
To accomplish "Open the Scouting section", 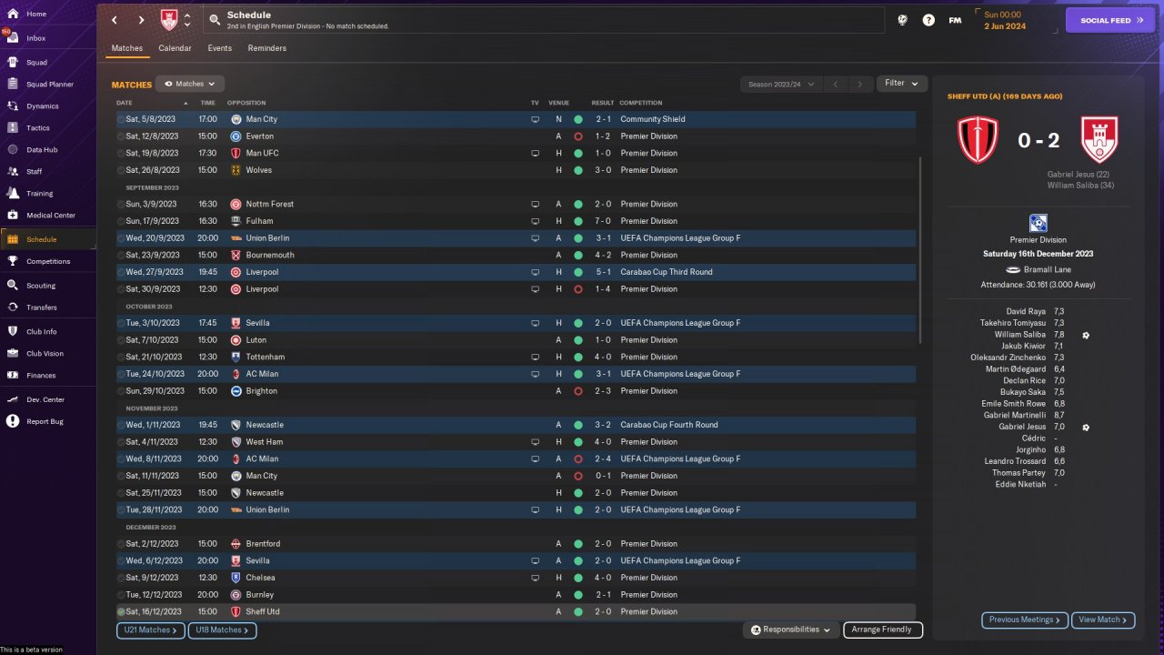I will point(41,286).
